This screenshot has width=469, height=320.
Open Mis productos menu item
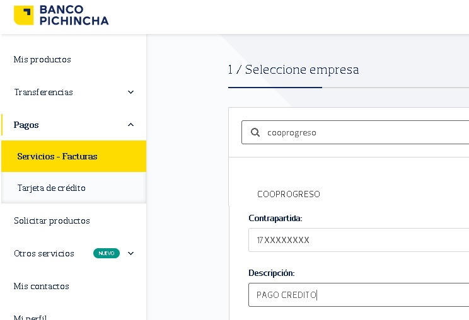click(x=42, y=59)
